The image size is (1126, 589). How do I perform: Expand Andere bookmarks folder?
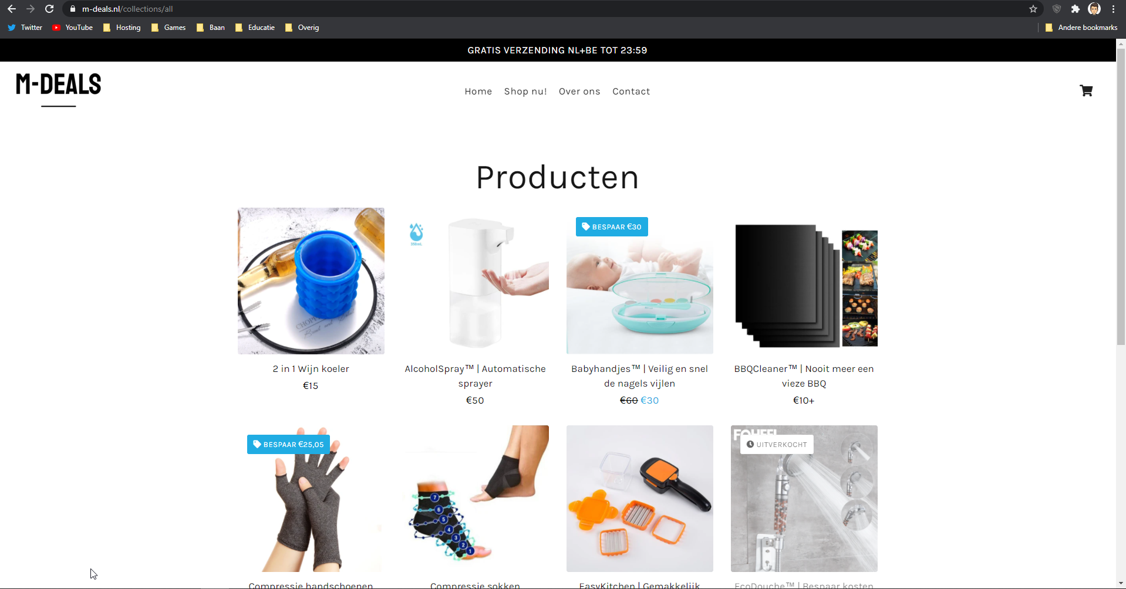tap(1081, 28)
